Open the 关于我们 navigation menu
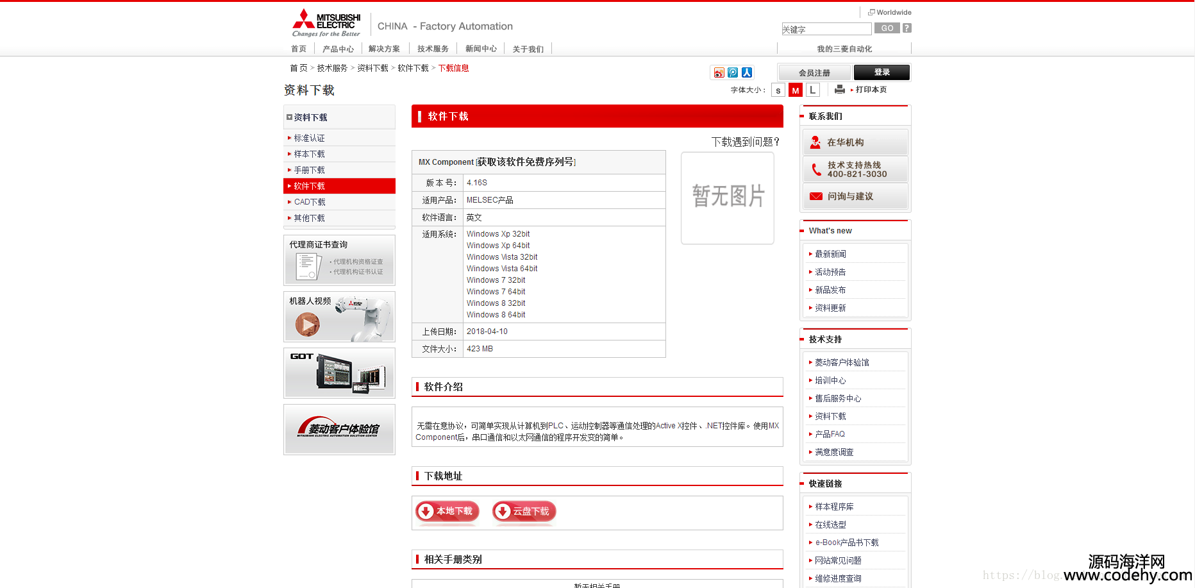This screenshot has height=588, width=1195. point(528,49)
